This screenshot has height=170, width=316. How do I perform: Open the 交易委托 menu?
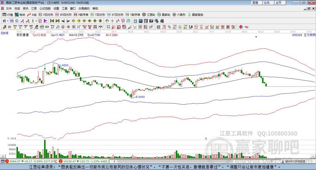pos(84,8)
